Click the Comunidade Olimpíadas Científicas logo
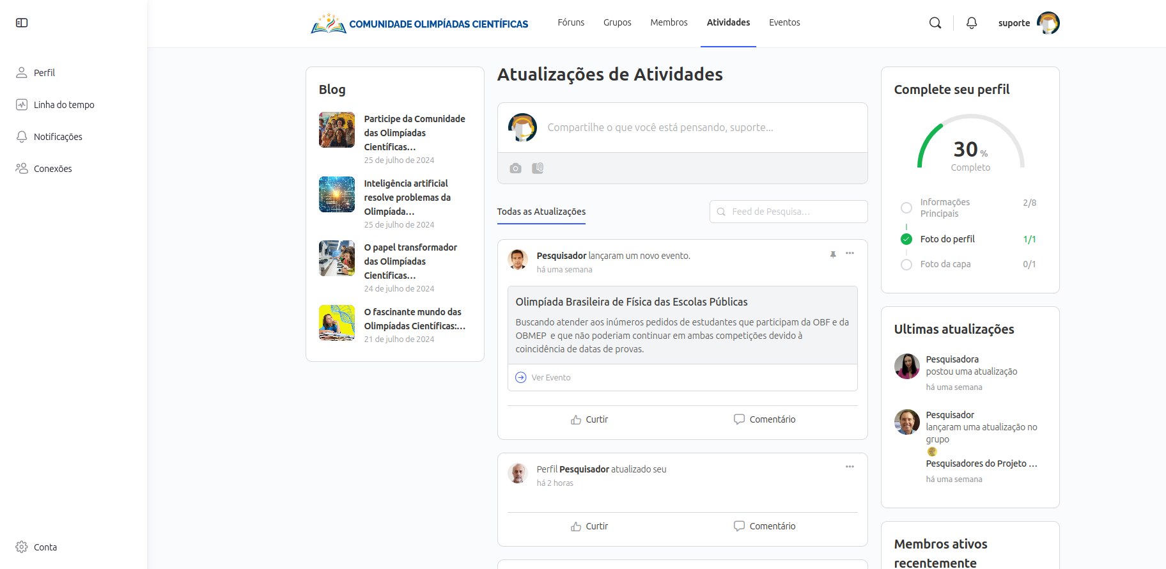 click(419, 24)
